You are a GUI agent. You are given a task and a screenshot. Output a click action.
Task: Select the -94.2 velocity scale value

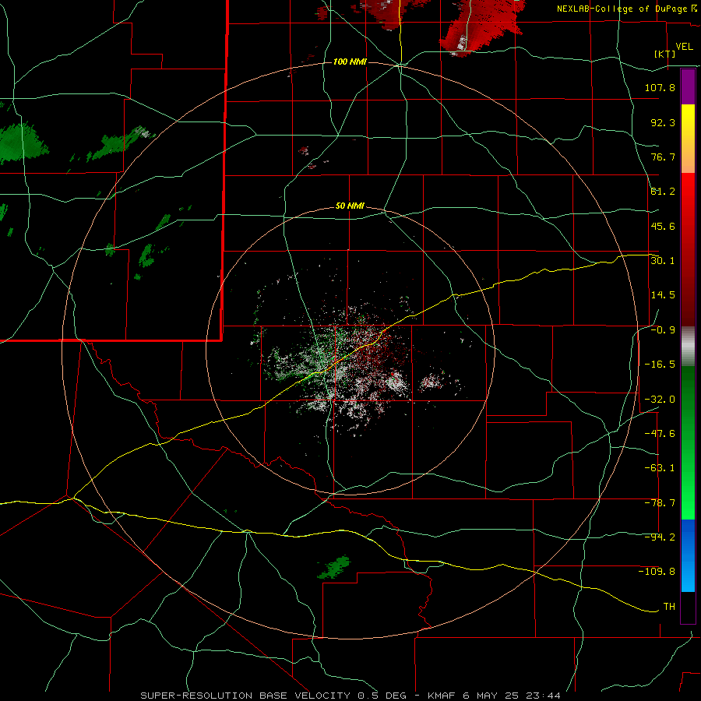point(660,537)
